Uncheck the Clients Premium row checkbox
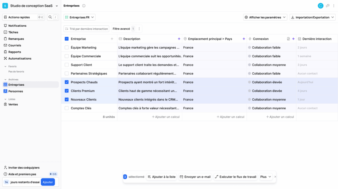338x189 pixels. click(x=67, y=91)
